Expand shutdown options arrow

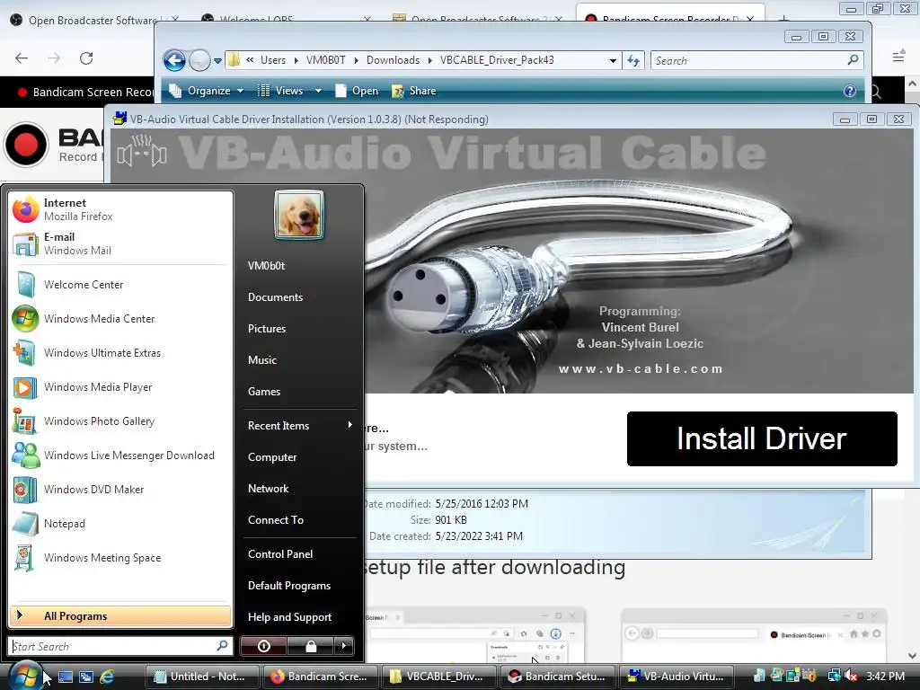click(x=344, y=646)
